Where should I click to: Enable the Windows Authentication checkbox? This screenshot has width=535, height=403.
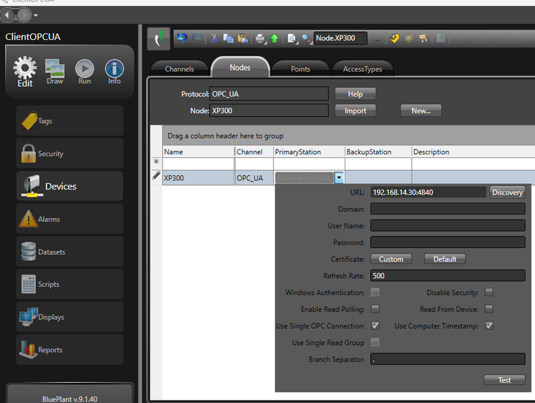pos(375,293)
